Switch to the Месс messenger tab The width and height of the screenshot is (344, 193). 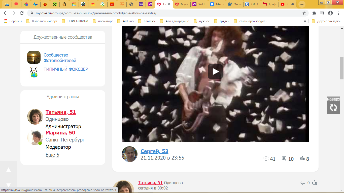[217, 4]
